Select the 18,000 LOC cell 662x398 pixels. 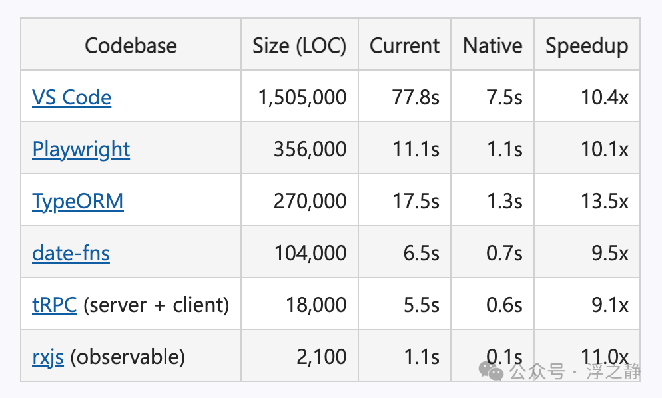300,304
